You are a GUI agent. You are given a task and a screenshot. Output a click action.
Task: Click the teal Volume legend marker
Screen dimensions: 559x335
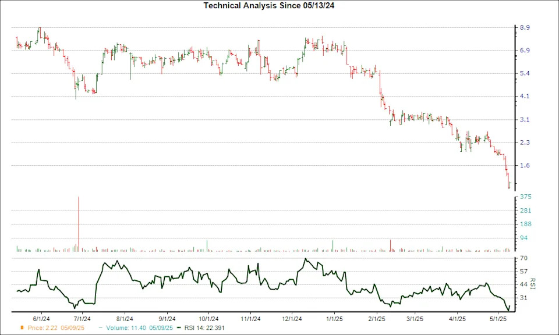coord(101,327)
